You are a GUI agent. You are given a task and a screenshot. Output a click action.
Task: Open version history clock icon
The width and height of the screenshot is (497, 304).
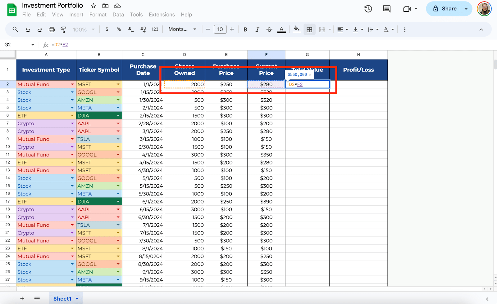(368, 9)
